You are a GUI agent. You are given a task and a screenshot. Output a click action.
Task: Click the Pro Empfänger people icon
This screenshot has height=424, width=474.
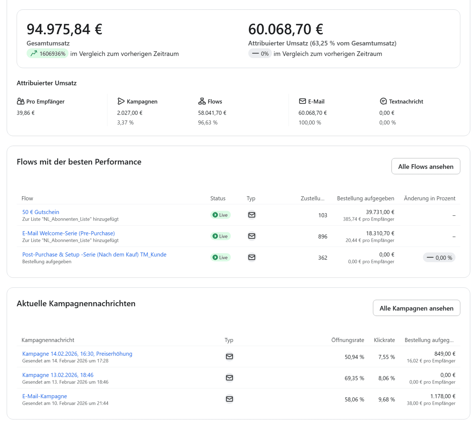20,101
